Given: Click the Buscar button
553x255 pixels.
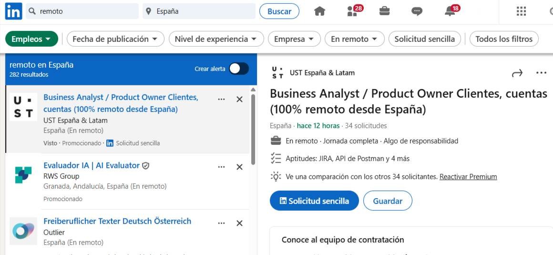Looking at the screenshot, I should coord(279,11).
